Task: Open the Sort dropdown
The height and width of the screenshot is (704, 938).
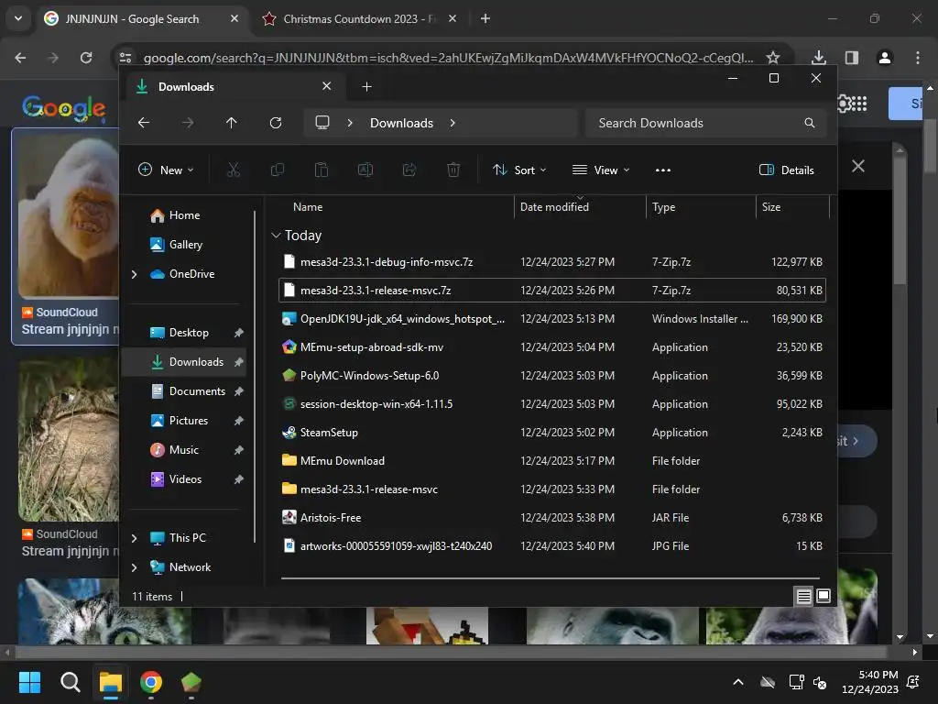Action: [x=519, y=170]
